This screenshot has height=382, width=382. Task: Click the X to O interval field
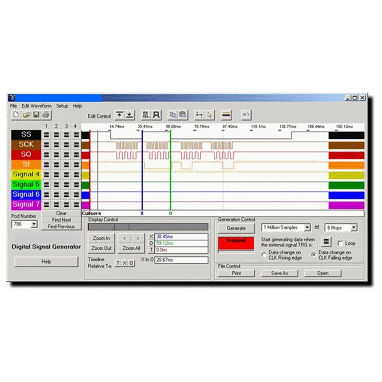pyautogui.click(x=181, y=260)
